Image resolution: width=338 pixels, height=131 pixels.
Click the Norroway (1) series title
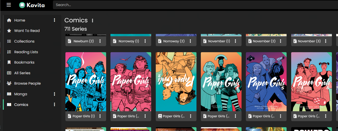pos(129,41)
